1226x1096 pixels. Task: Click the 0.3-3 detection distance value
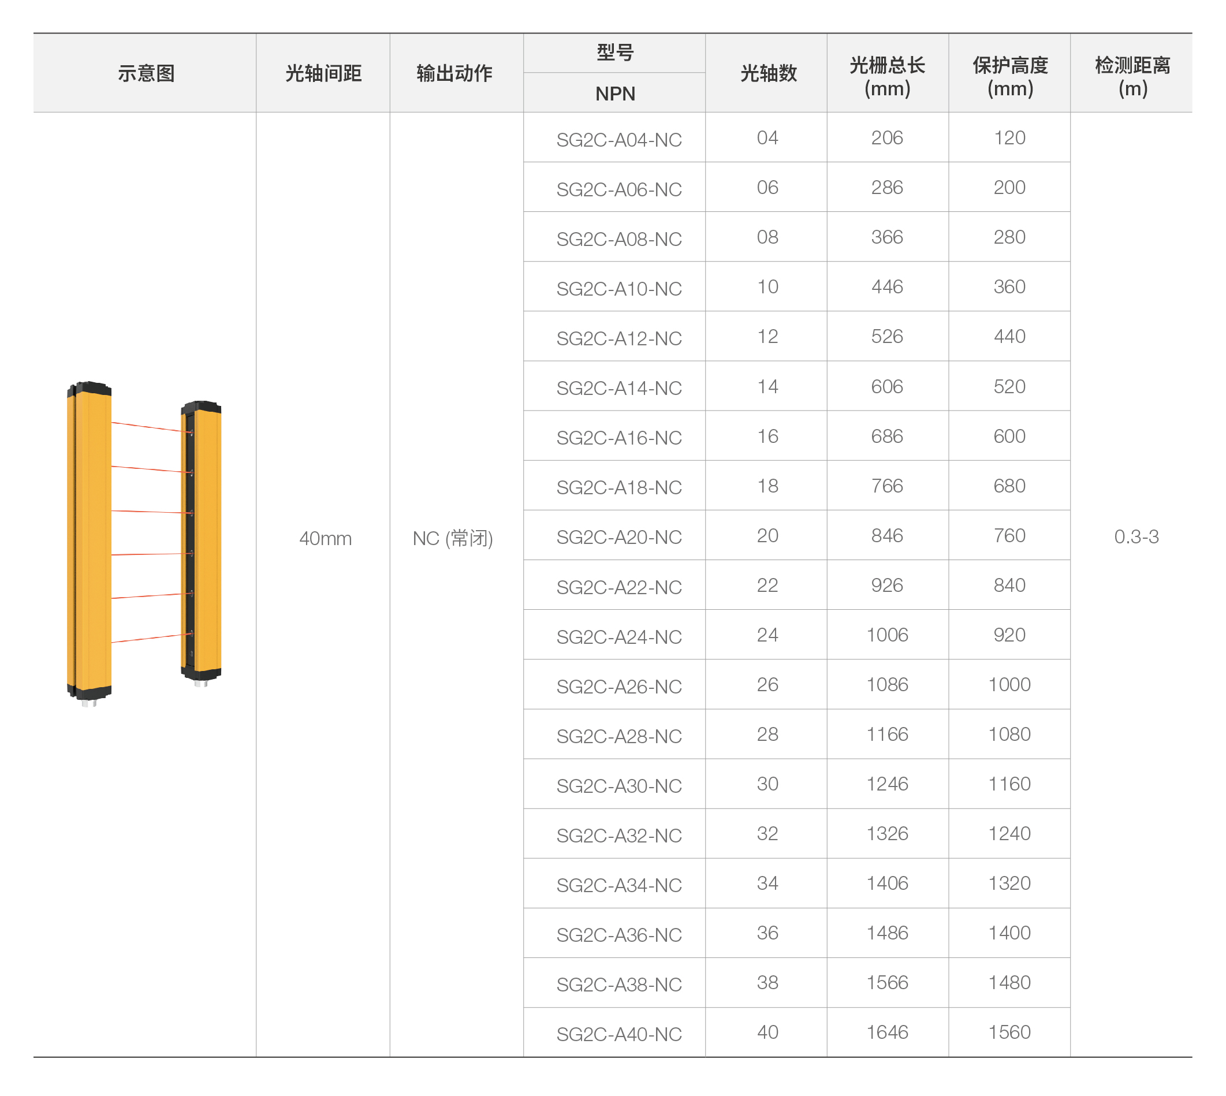(x=1136, y=536)
